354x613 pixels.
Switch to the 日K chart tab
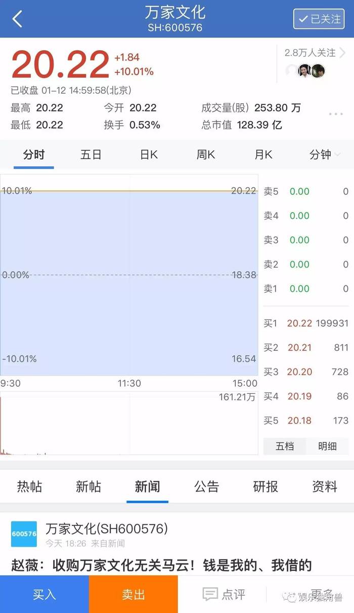(149, 155)
